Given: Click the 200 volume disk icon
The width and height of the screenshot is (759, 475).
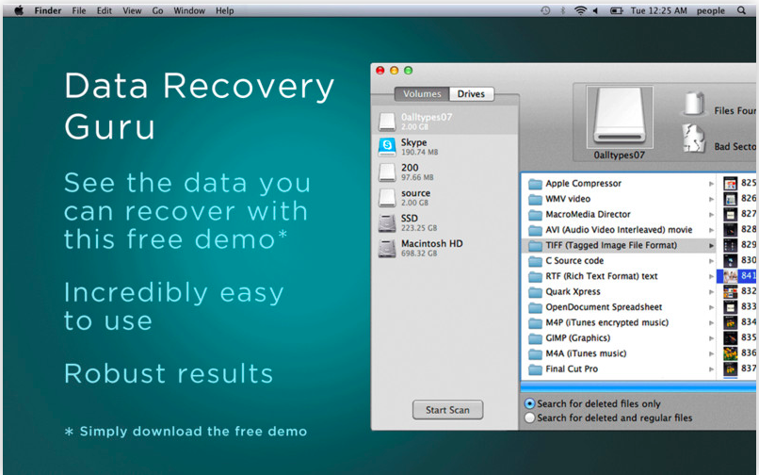Looking at the screenshot, I should [387, 172].
